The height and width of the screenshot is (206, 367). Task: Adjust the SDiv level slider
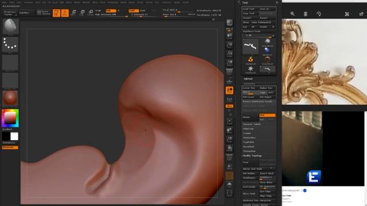point(251,93)
